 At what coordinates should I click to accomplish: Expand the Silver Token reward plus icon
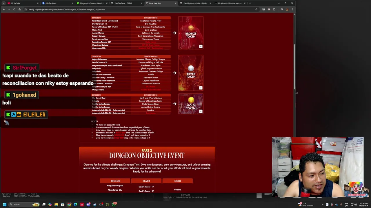click(x=201, y=88)
